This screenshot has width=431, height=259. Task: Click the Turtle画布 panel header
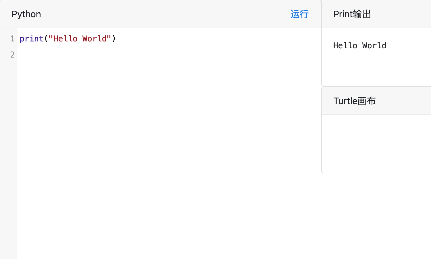(x=376, y=101)
